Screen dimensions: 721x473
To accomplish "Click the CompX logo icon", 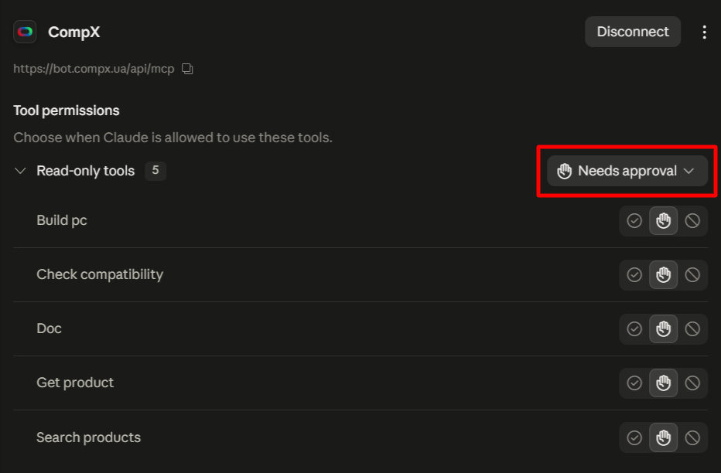I will (25, 32).
